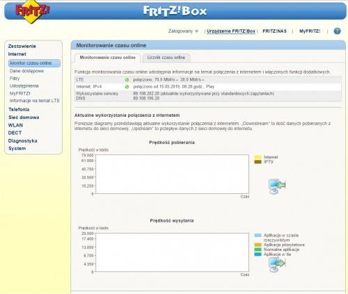Click the blue help question mark icon
Screen dimensions: 348x294
click(337, 31)
